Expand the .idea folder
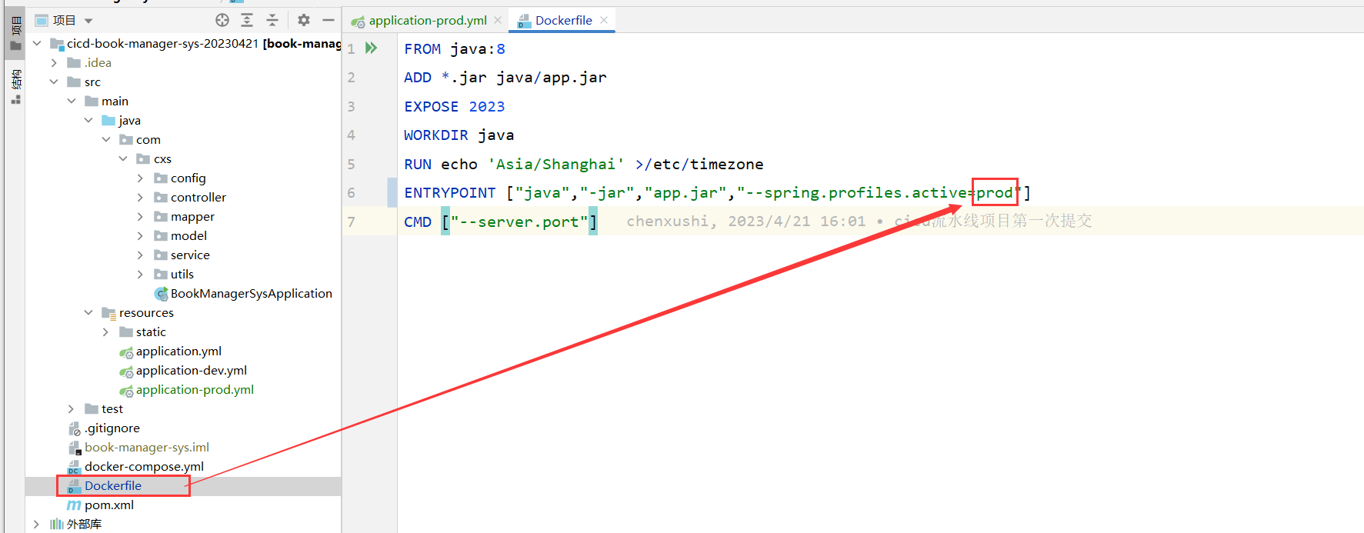The height and width of the screenshot is (533, 1364). pyautogui.click(x=54, y=62)
